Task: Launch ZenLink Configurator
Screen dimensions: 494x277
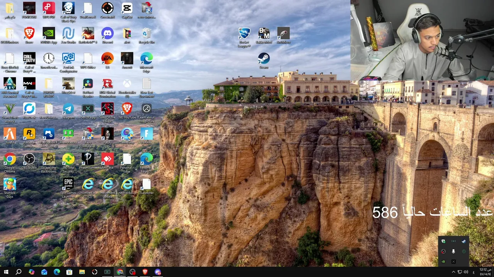Action: tap(68, 62)
